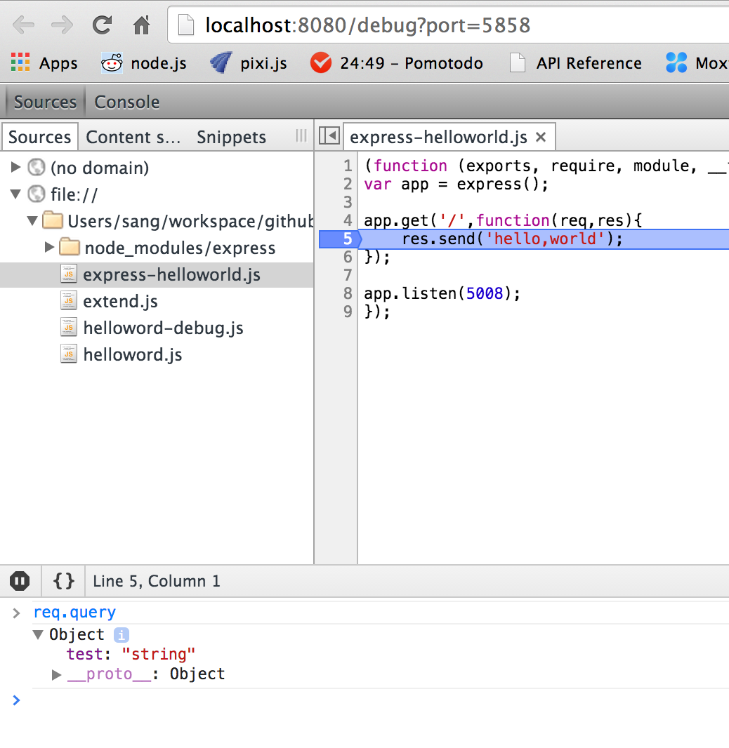Switch to the Console panel tab
Screen dimensions: 729x748
pos(127,102)
